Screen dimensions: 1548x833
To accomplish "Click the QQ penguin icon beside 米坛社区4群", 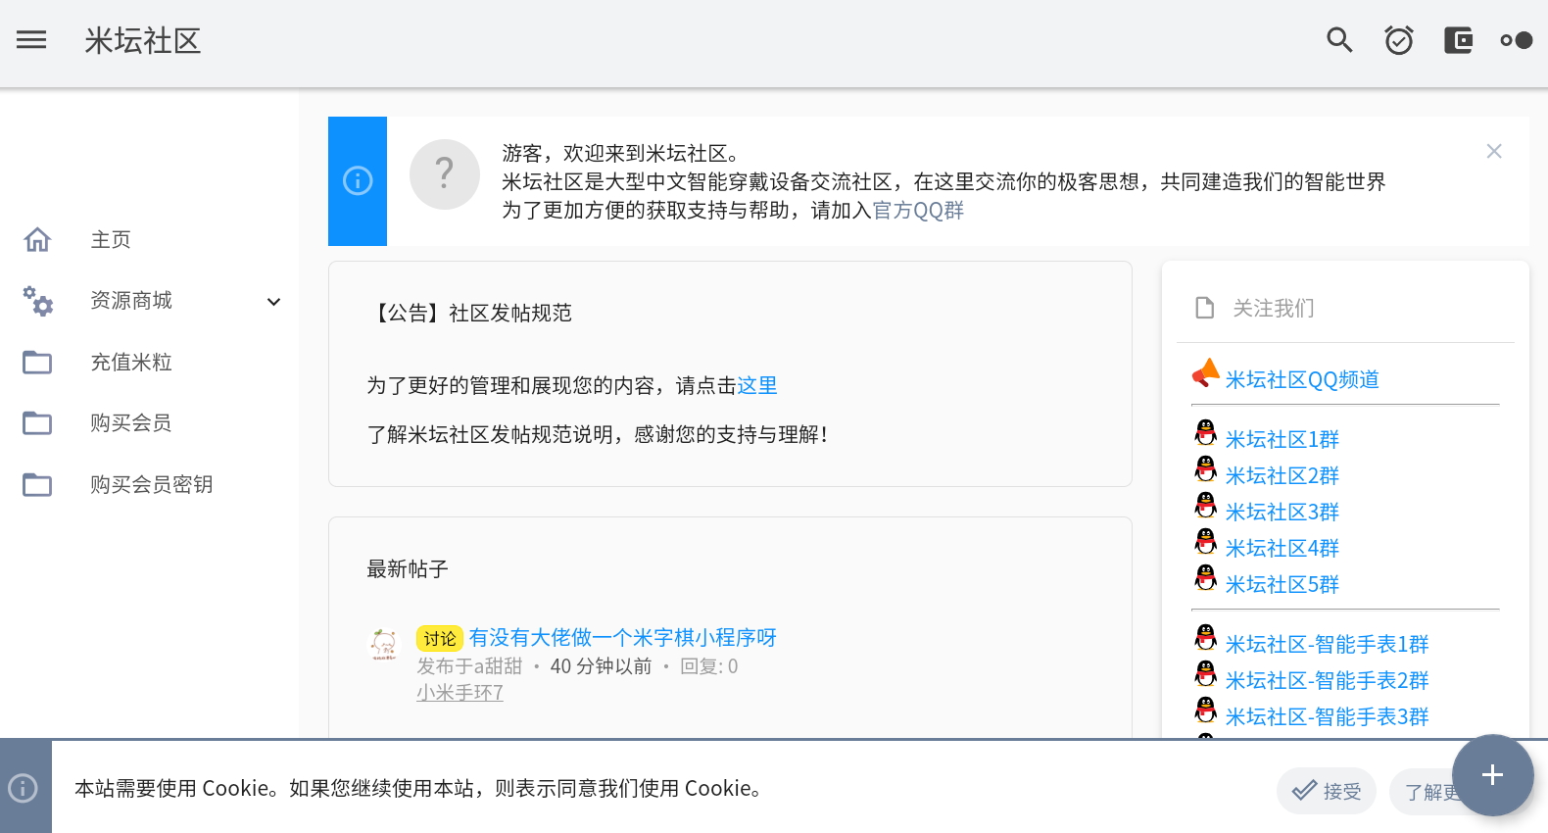I will click(1206, 542).
